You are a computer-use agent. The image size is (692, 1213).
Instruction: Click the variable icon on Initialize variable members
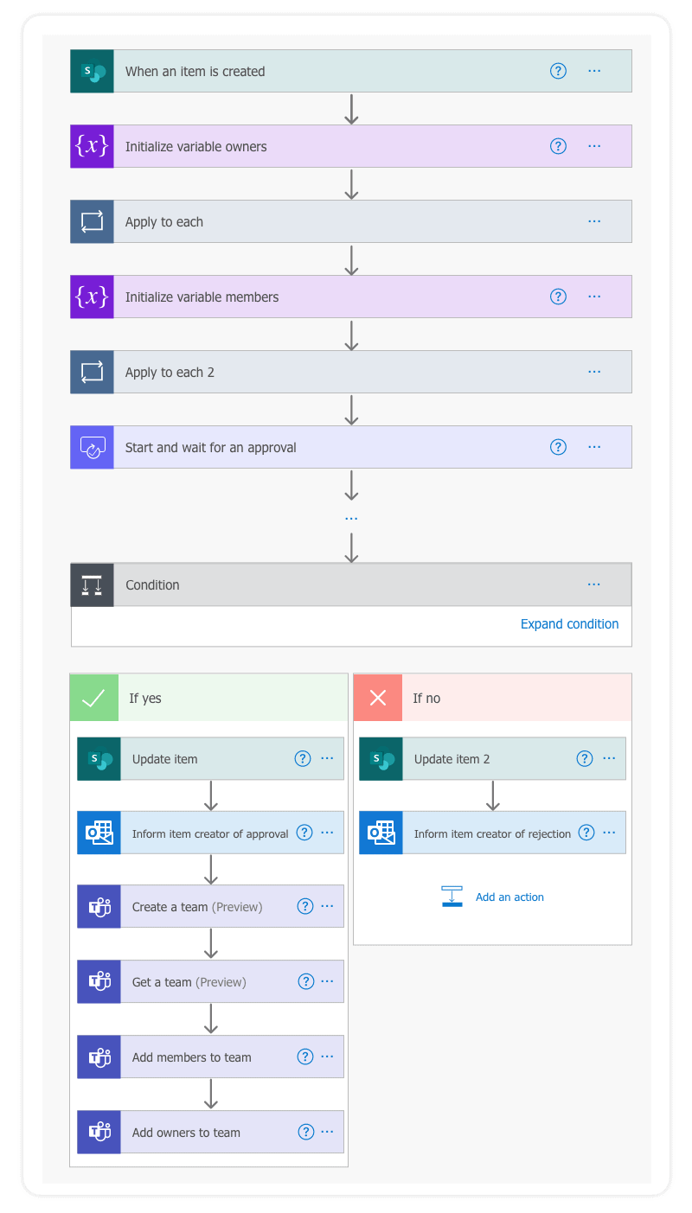click(91, 297)
